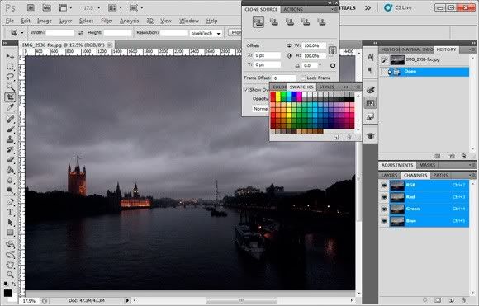Delete the current history state

pos(464,156)
